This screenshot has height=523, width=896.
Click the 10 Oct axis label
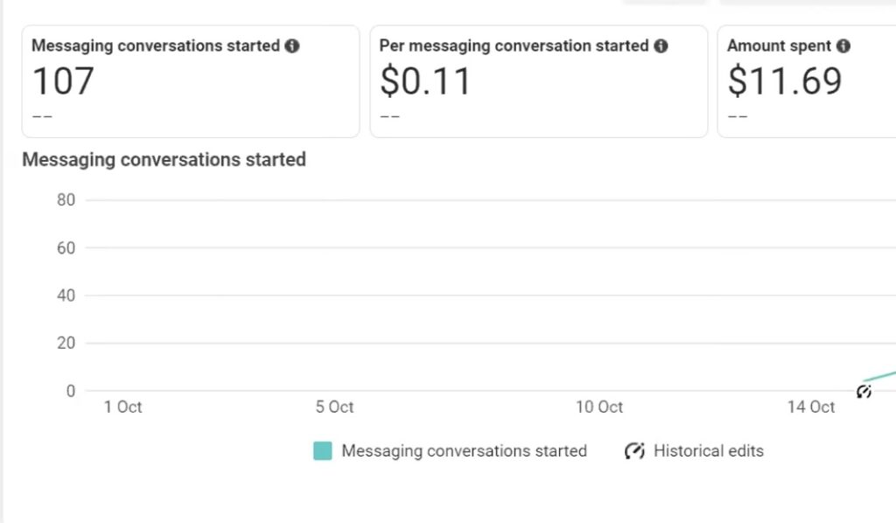(598, 407)
